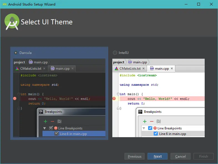The image size is (218, 164).
Task: Close the main.cpp tab in Darcula preview
Action: click(72, 69)
